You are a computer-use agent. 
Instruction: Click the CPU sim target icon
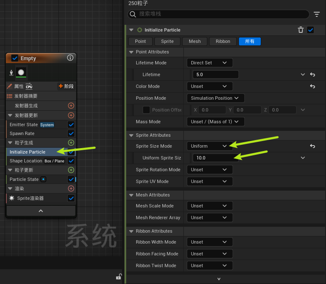click(x=29, y=86)
